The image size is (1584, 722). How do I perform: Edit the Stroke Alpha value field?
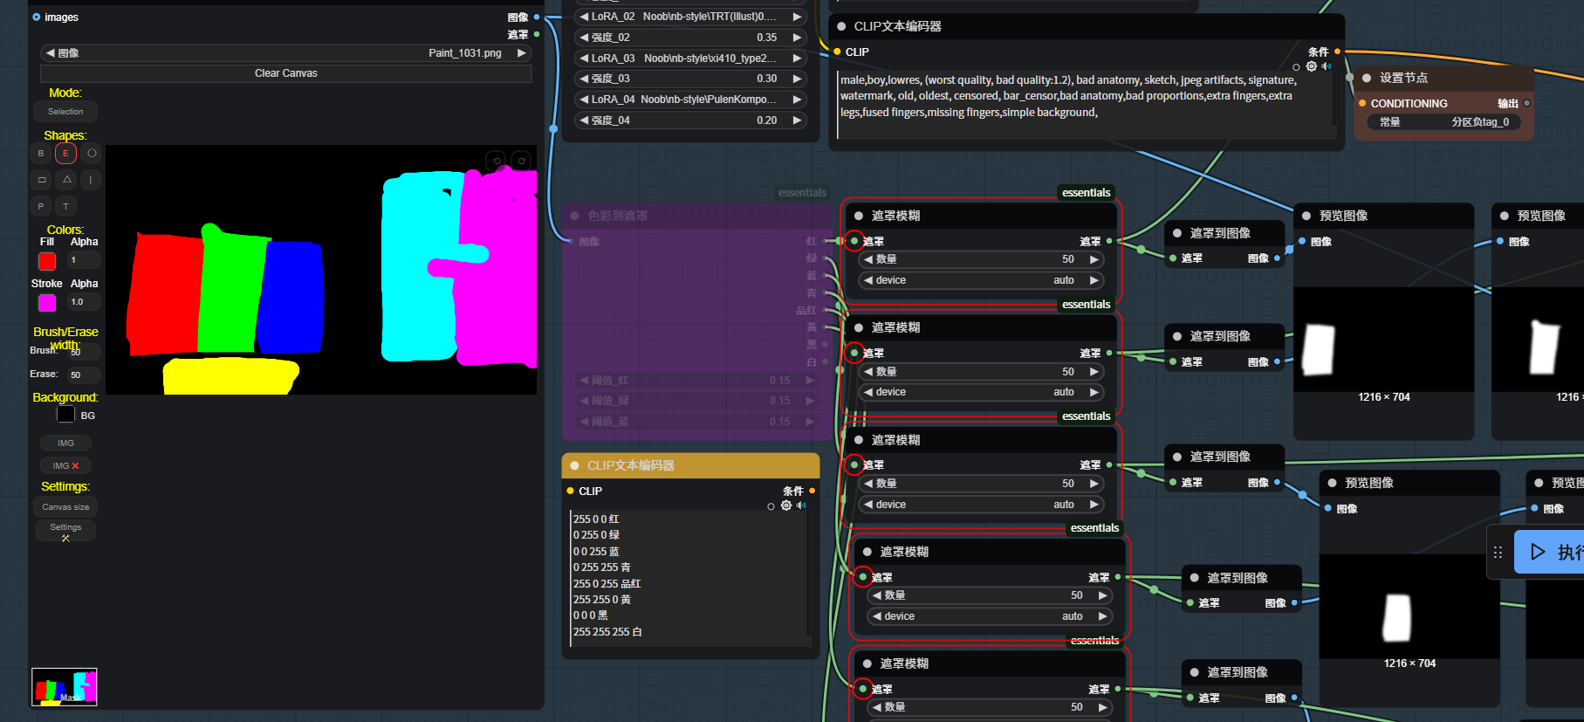[84, 302]
